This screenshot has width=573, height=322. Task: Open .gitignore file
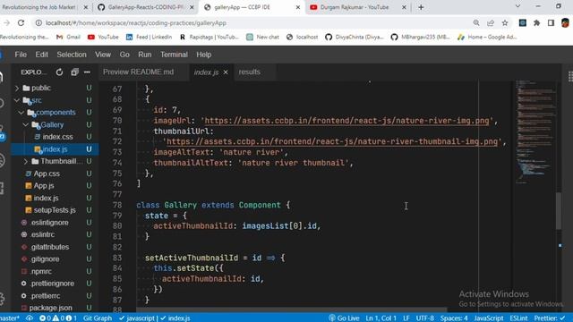click(45, 259)
